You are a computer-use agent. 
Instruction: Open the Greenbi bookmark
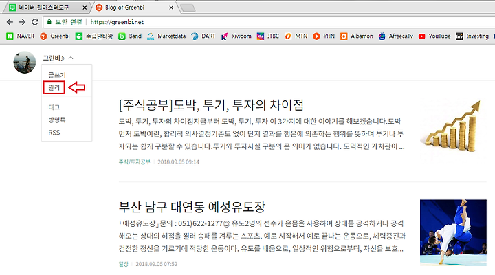55,36
